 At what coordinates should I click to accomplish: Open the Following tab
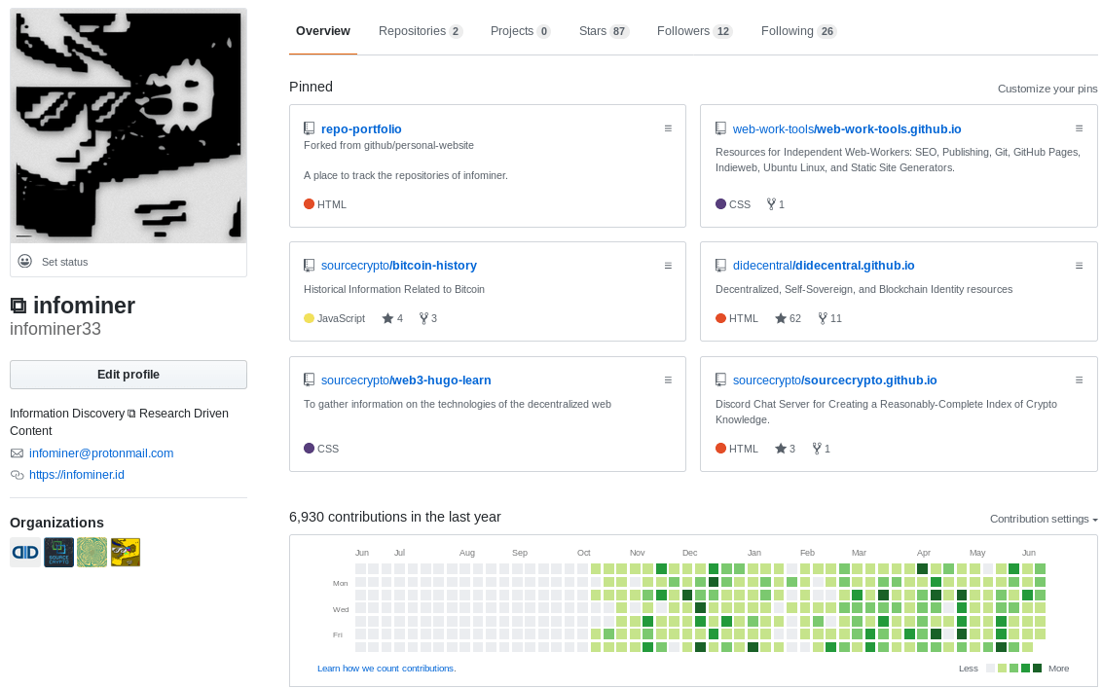(798, 31)
